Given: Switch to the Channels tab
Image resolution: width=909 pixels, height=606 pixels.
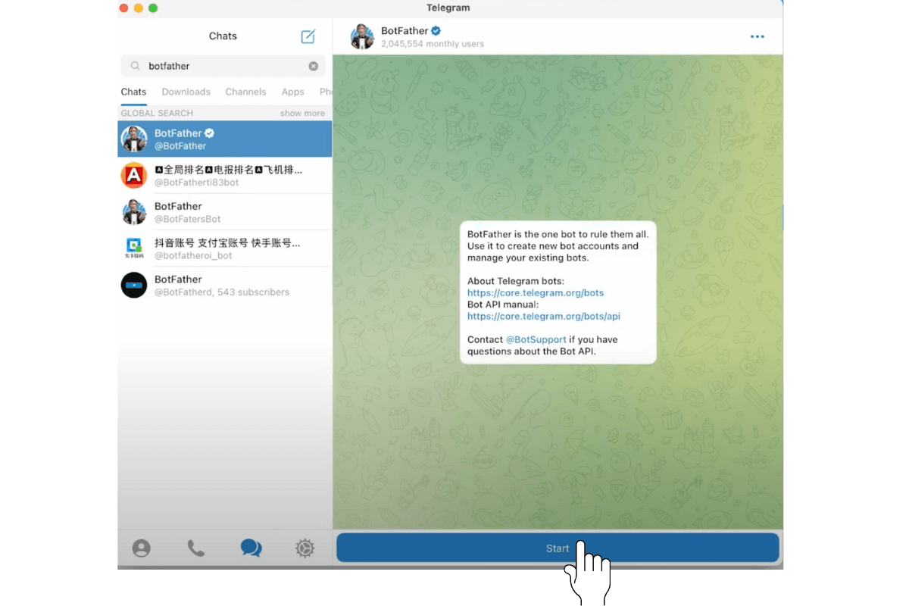Looking at the screenshot, I should coord(245,91).
